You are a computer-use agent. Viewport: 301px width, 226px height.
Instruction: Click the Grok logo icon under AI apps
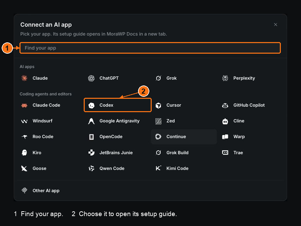[x=158, y=78]
